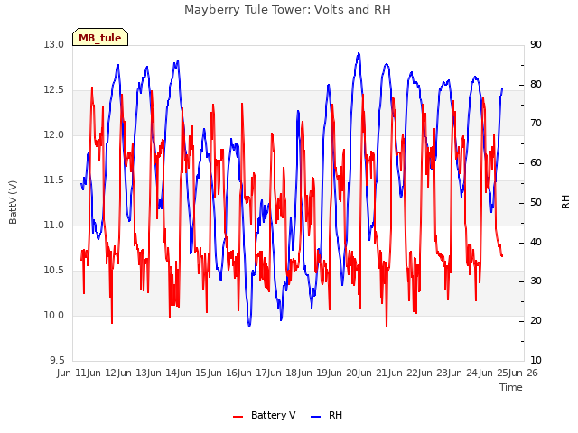Click the 13Jun date tick label
The height and width of the screenshot is (433, 578).
coord(148,373)
